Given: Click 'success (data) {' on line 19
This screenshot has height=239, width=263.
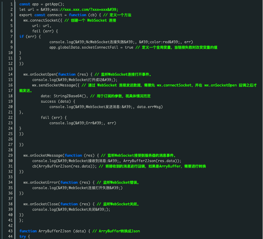Looking at the screenshot, I should click(x=58, y=101).
